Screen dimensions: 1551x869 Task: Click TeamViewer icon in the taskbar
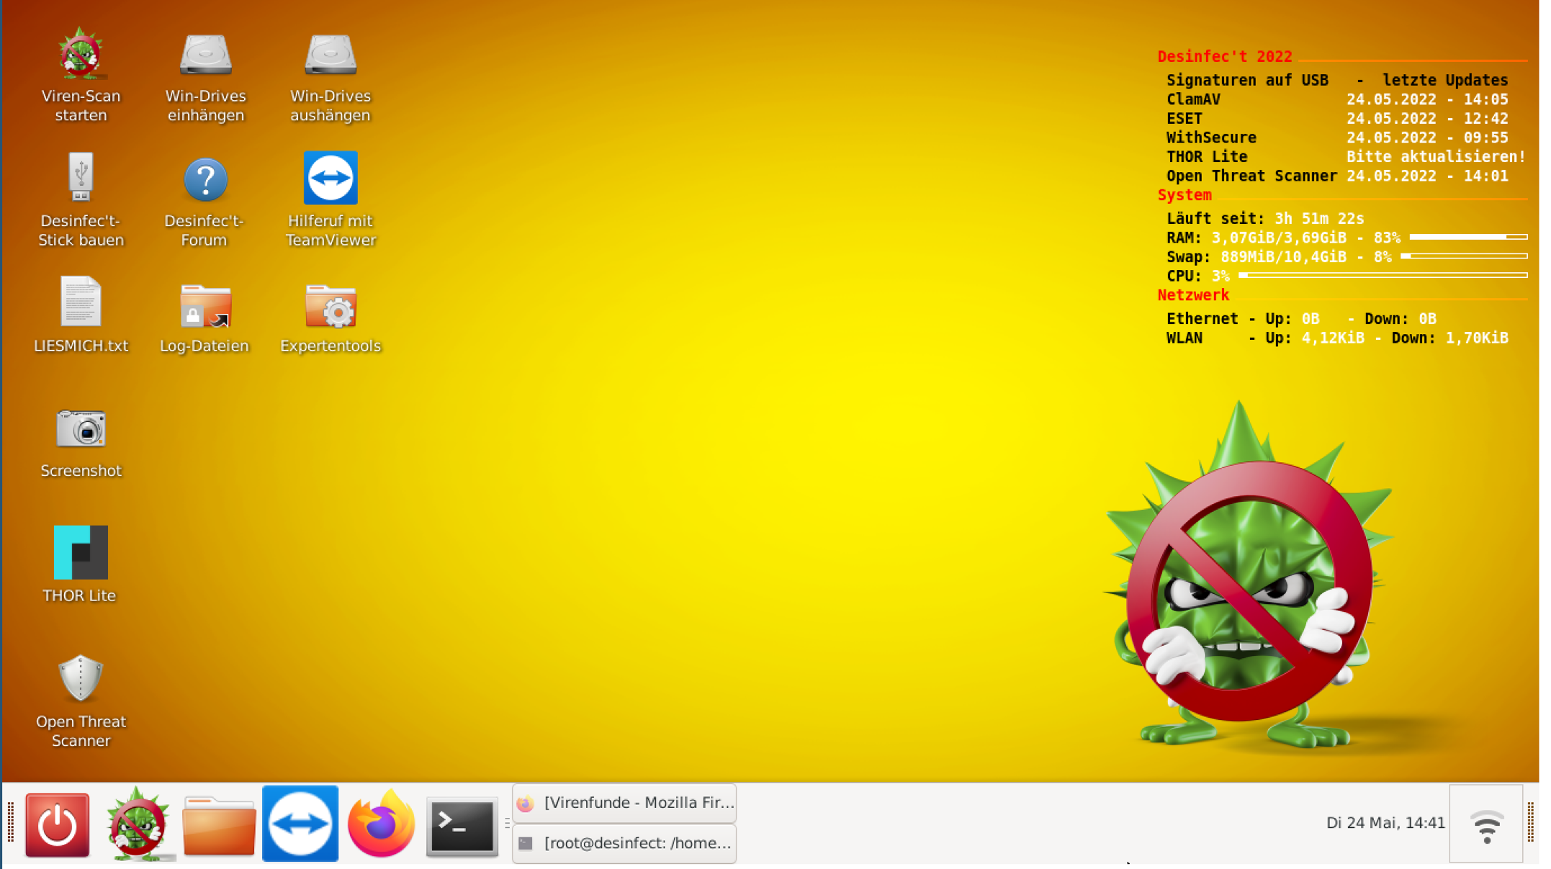click(x=300, y=824)
